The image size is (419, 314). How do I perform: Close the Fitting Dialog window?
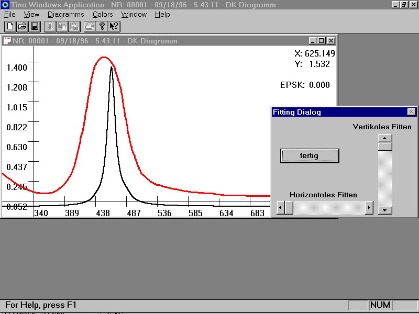[x=411, y=112]
